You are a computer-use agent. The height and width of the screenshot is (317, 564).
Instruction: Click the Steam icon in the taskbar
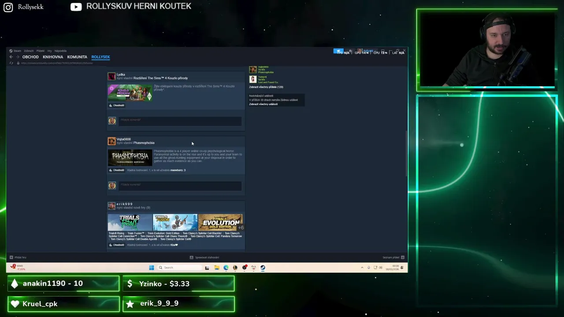pos(263,268)
